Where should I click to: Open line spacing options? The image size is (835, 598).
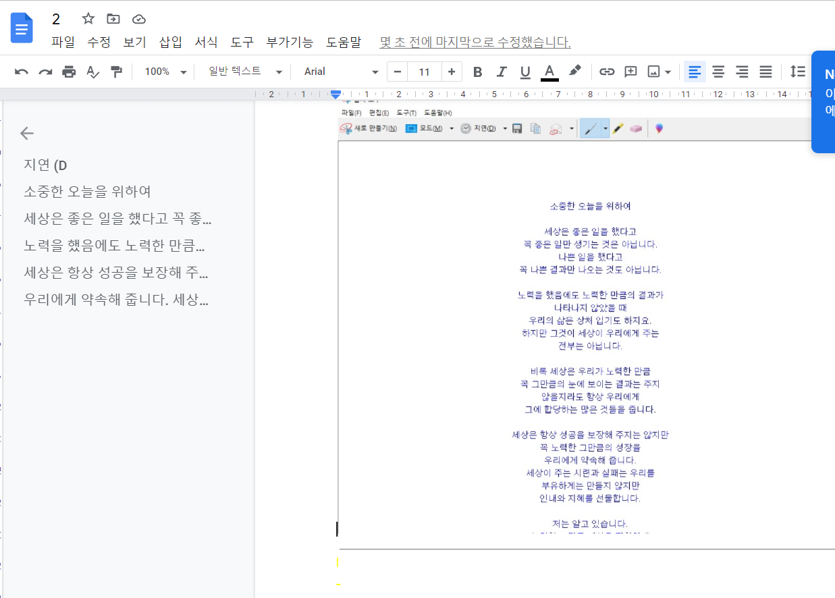[x=798, y=72]
